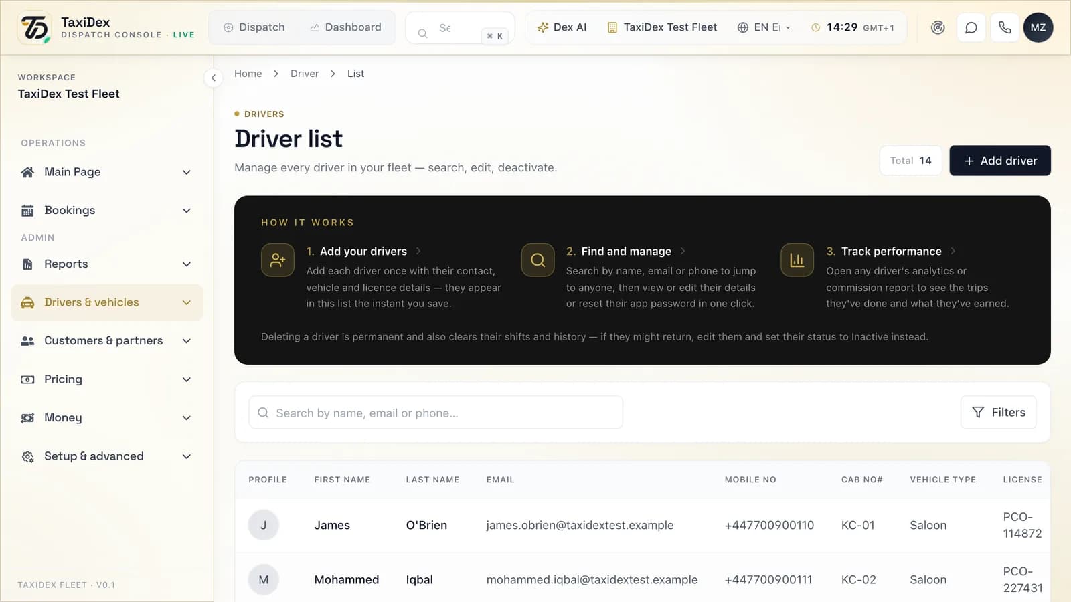1071x602 pixels.
Task: Open the Add your drivers step link
Action: tap(363, 252)
